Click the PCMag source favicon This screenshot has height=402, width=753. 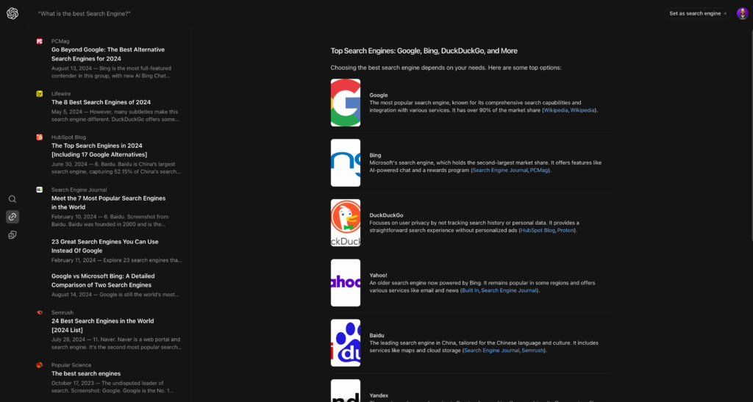[40, 41]
